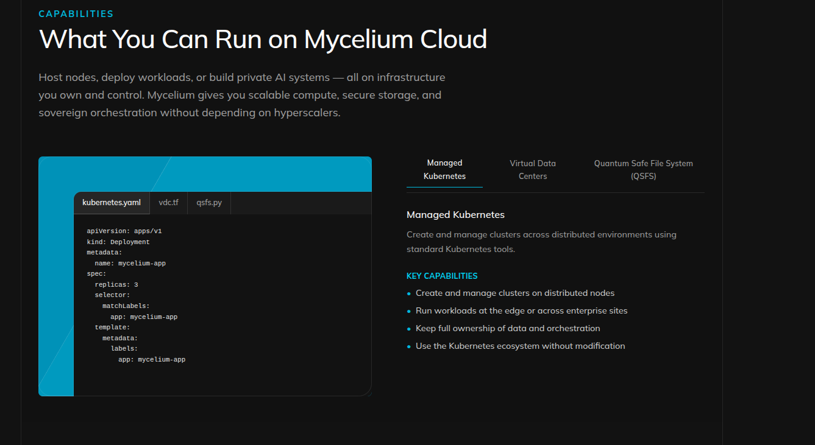Click the 'Keep full ownership of data' bullet
This screenshot has height=445, width=815.
click(x=508, y=329)
